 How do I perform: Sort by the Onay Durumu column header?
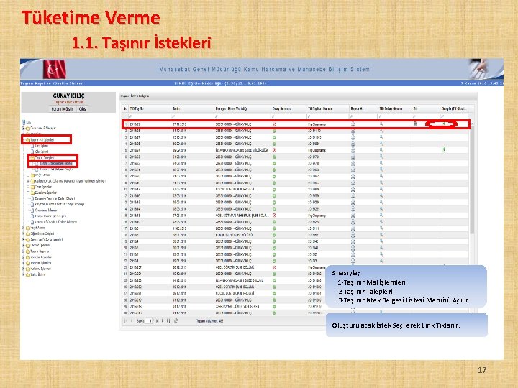288,108
